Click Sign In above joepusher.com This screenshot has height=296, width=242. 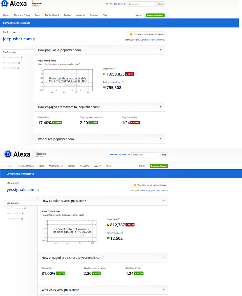pyautogui.click(x=138, y=15)
